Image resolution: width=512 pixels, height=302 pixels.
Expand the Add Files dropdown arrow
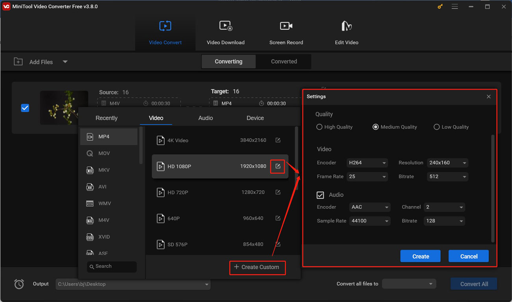tap(65, 62)
